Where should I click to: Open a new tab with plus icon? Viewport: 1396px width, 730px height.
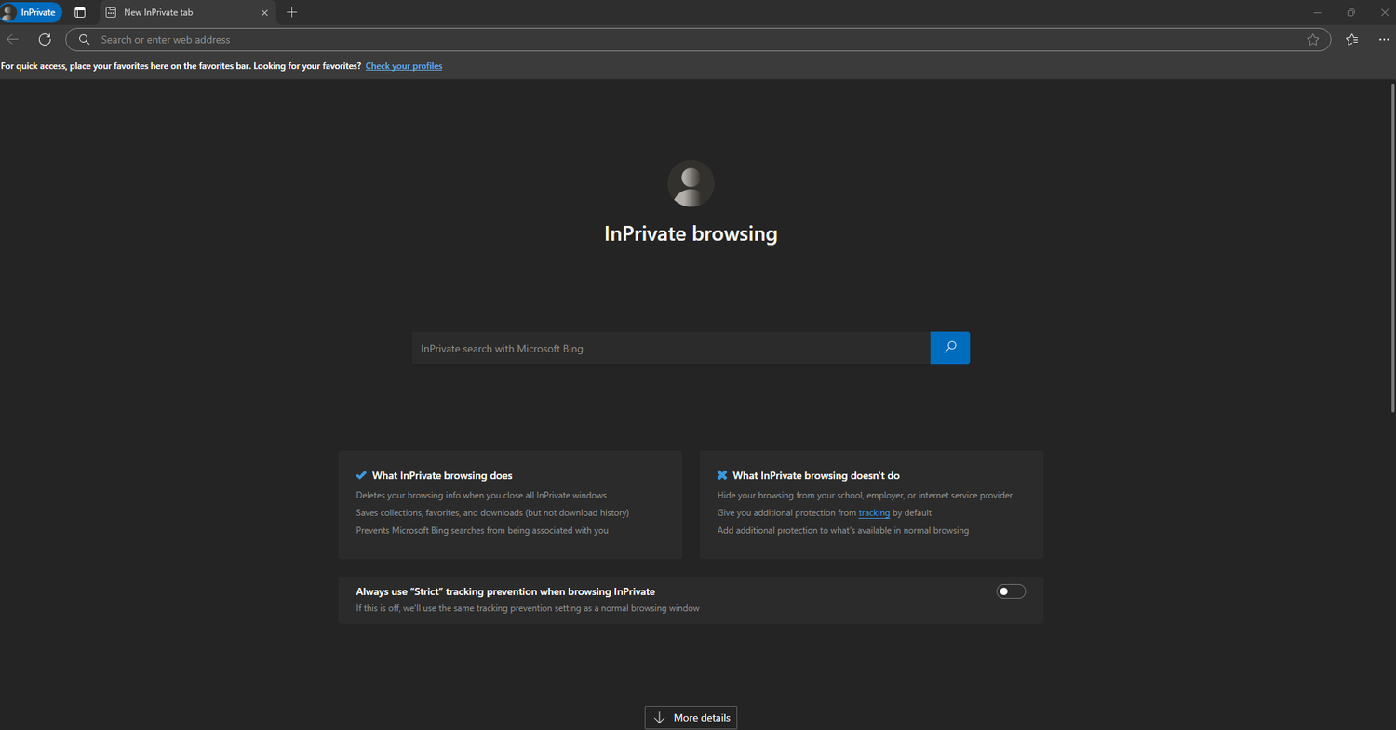(x=292, y=12)
